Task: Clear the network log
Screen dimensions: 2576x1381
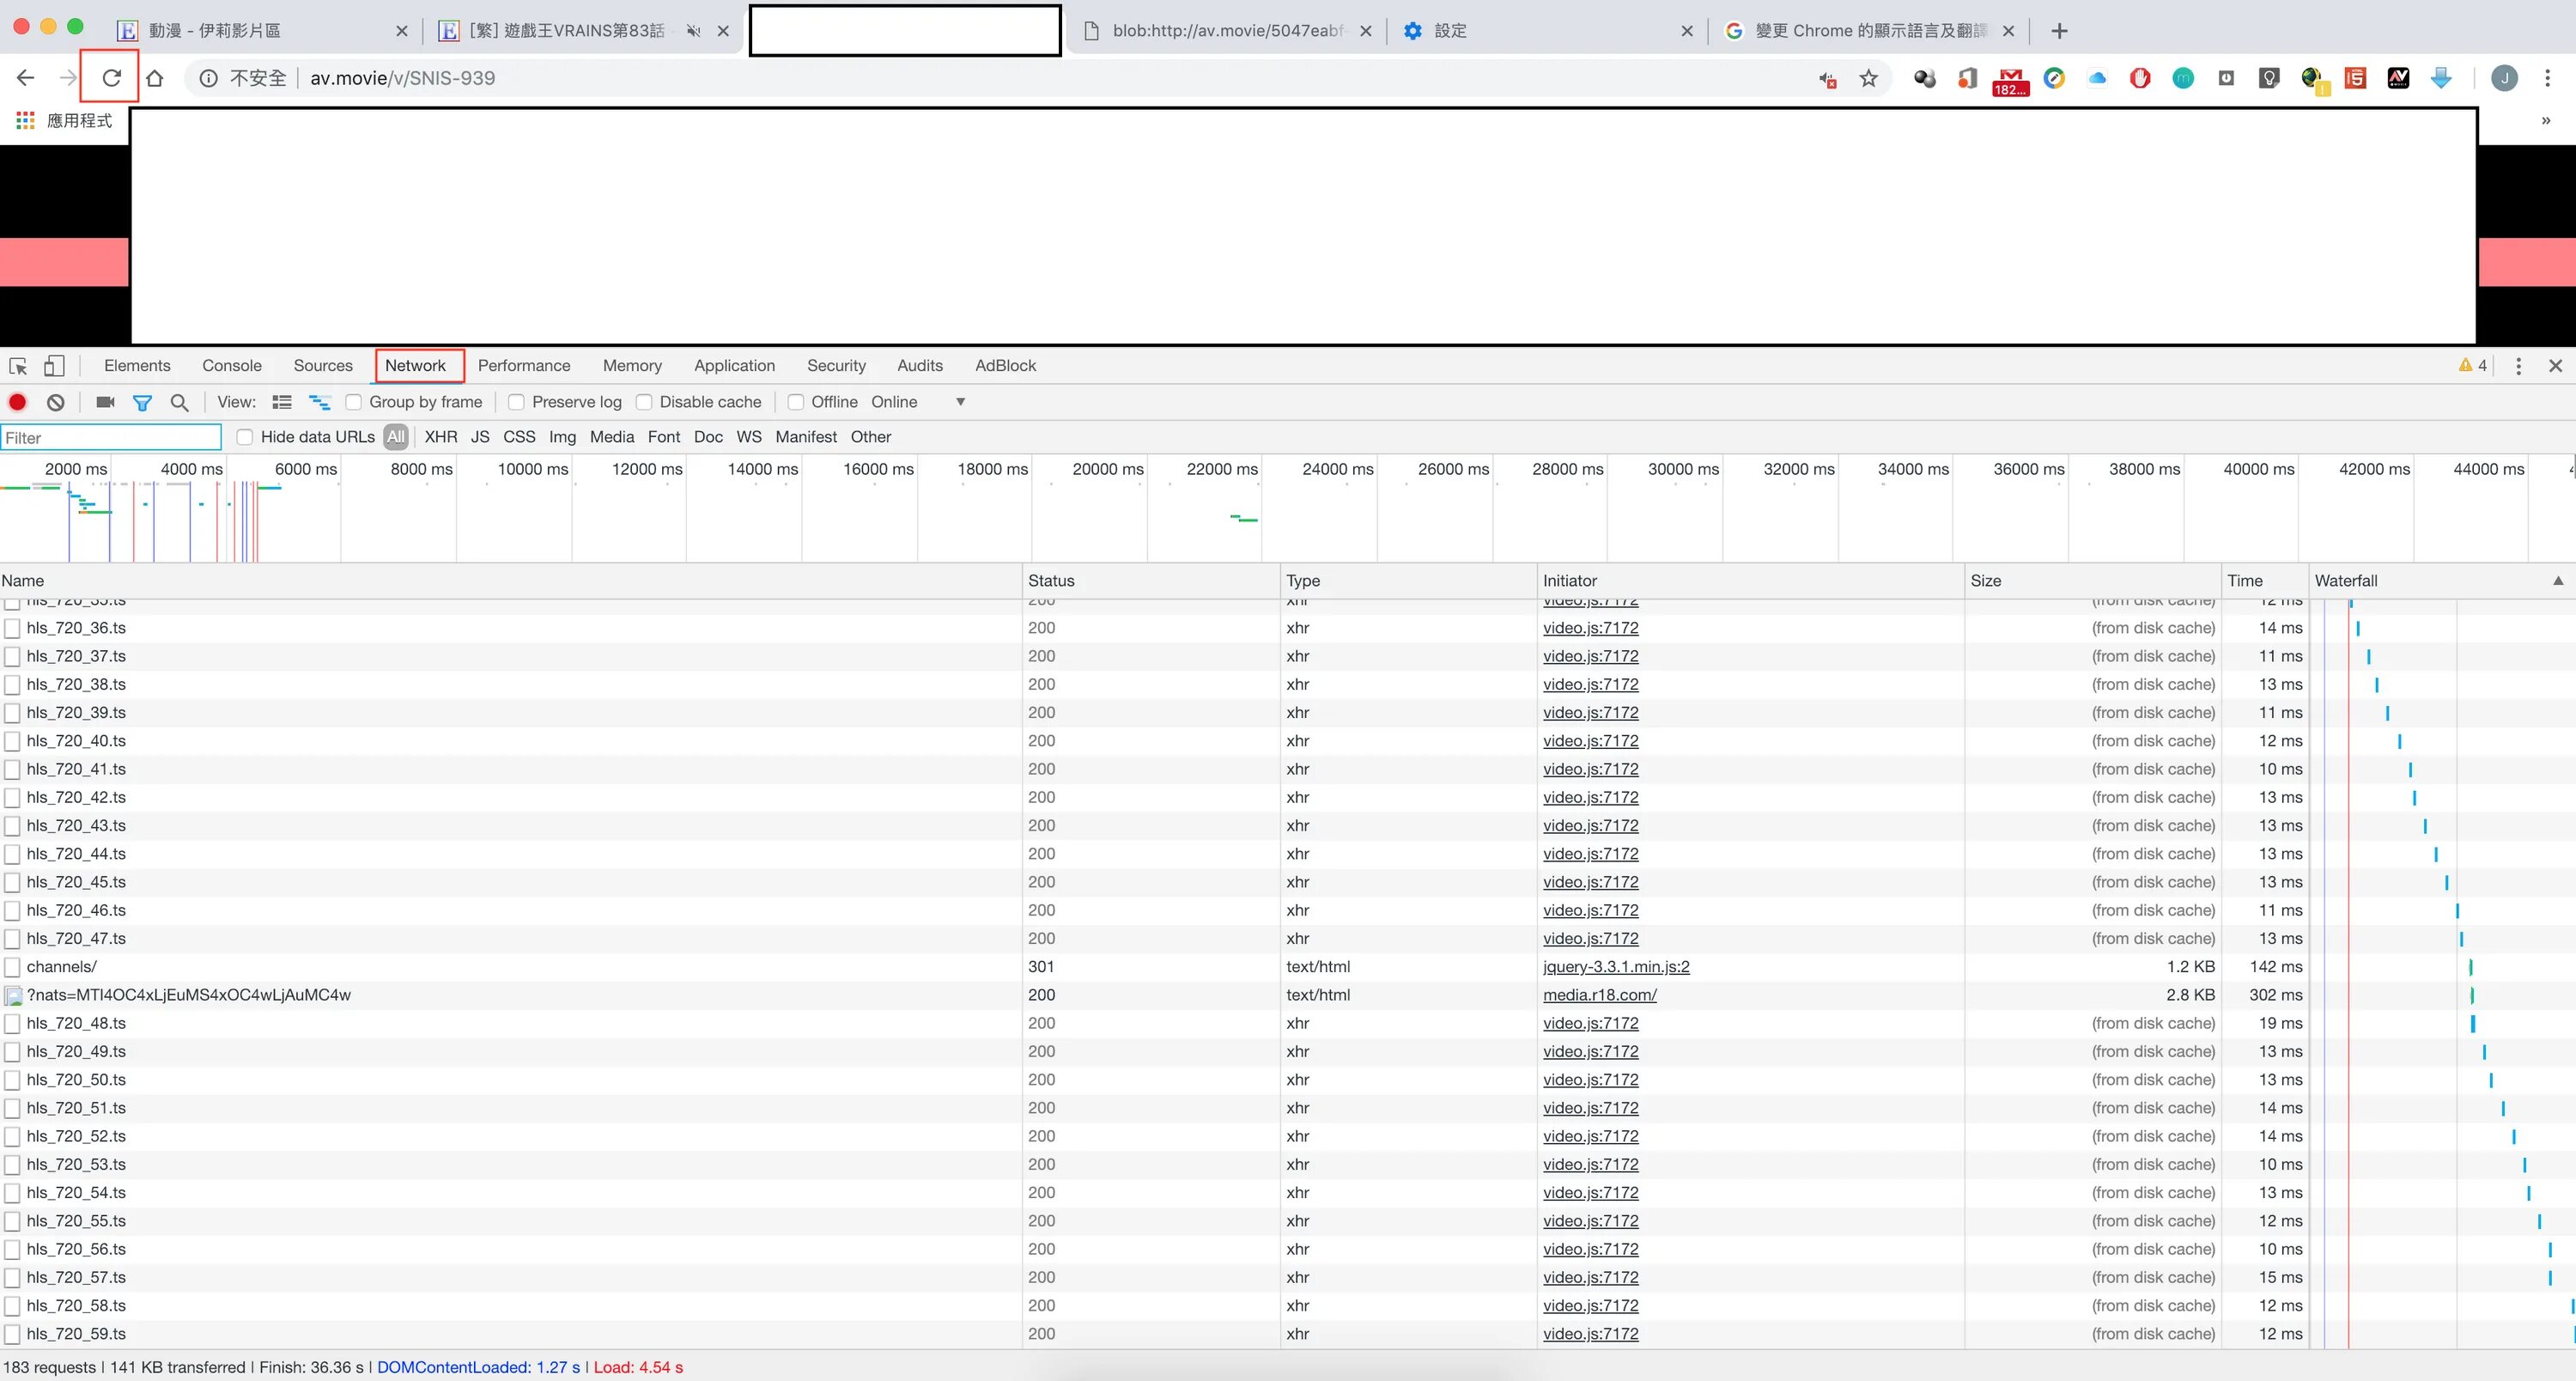Action: click(x=56, y=402)
